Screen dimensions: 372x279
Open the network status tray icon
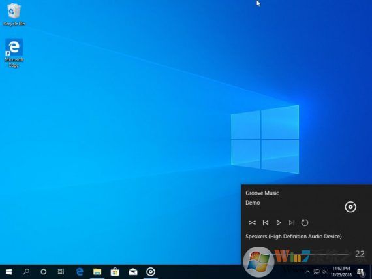click(317, 272)
